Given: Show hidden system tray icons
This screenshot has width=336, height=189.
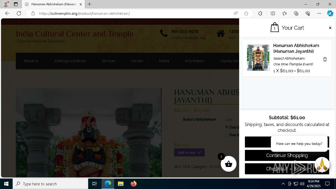Looking at the screenshot, I should [x=283, y=184].
